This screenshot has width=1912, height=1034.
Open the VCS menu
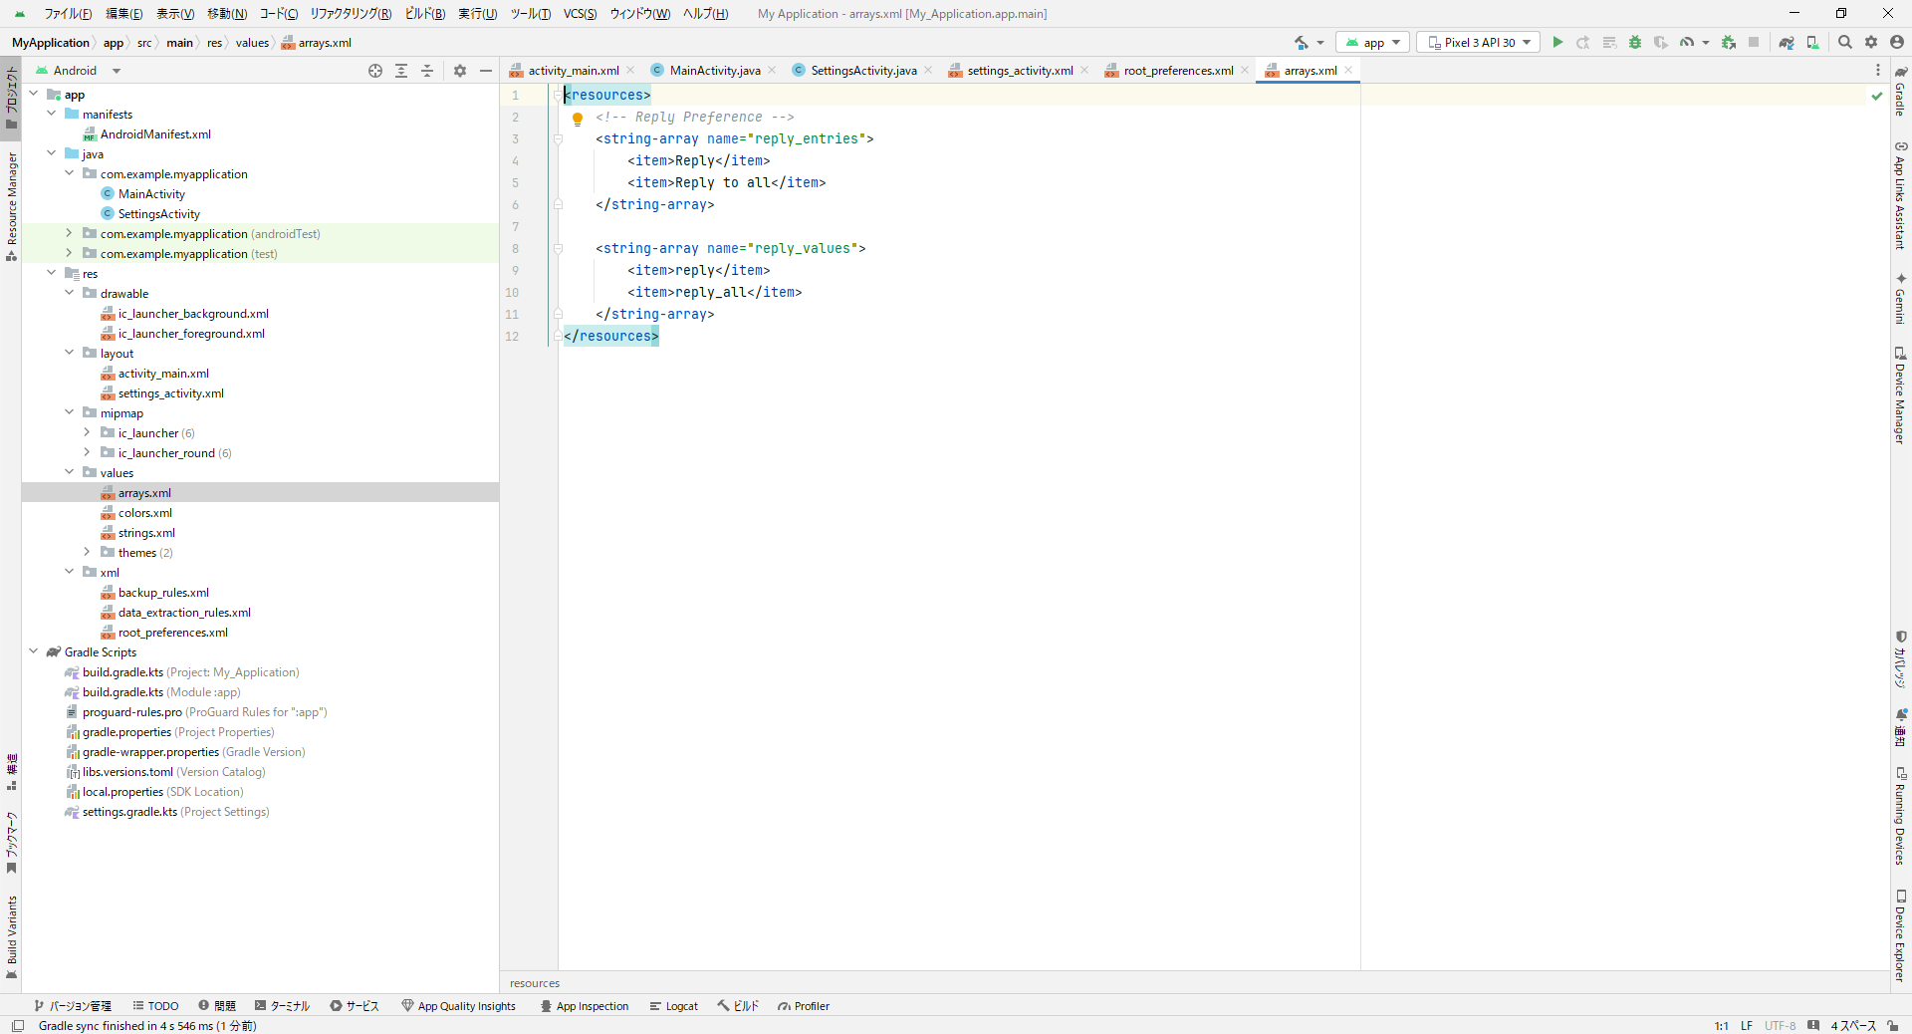tap(580, 14)
